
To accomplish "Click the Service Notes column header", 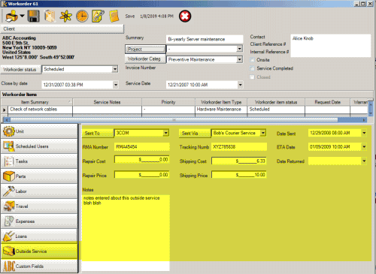I will tap(107, 102).
